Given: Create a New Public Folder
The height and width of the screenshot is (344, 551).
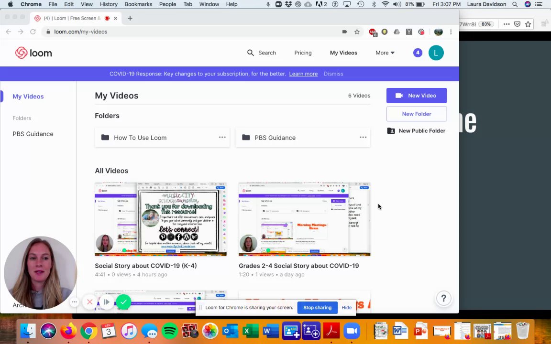Looking at the screenshot, I should point(417,130).
